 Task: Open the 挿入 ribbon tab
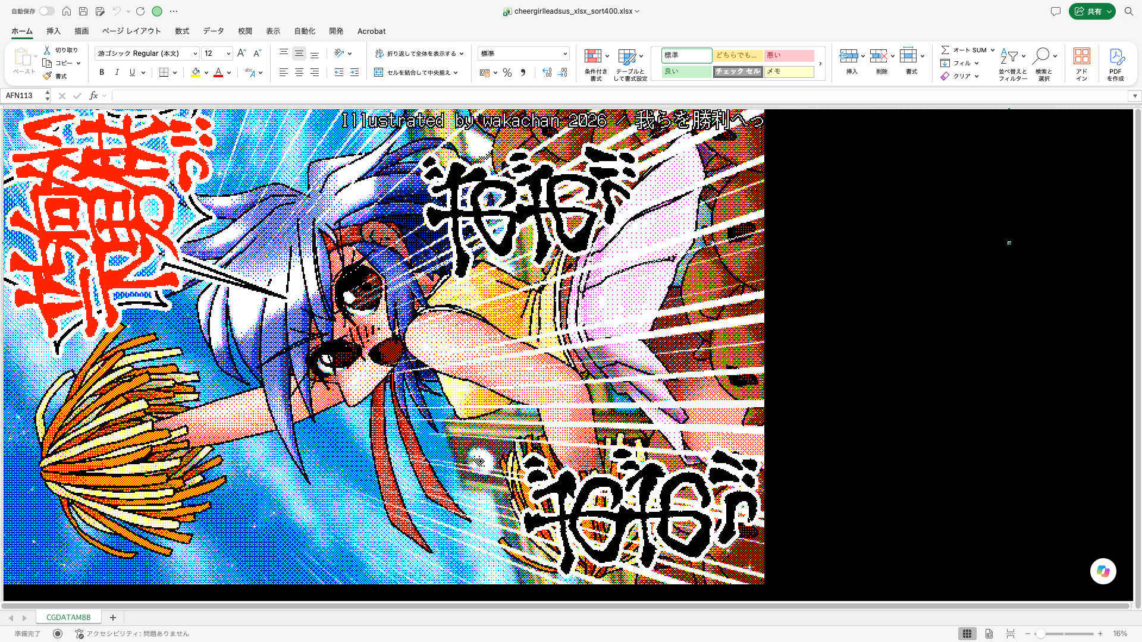click(54, 31)
